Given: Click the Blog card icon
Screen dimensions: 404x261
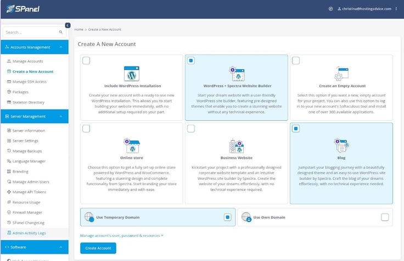Looking at the screenshot, I should point(341,146).
